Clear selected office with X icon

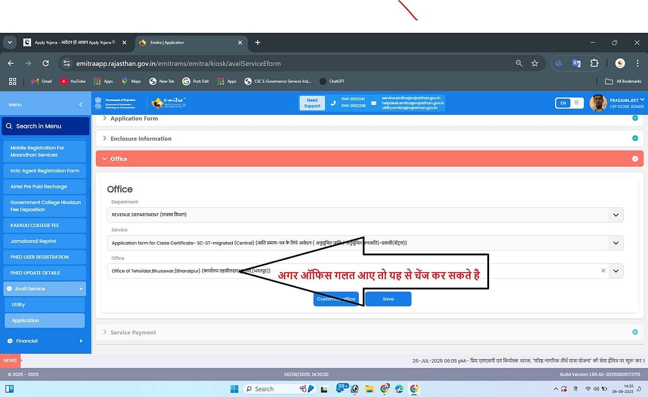603,271
